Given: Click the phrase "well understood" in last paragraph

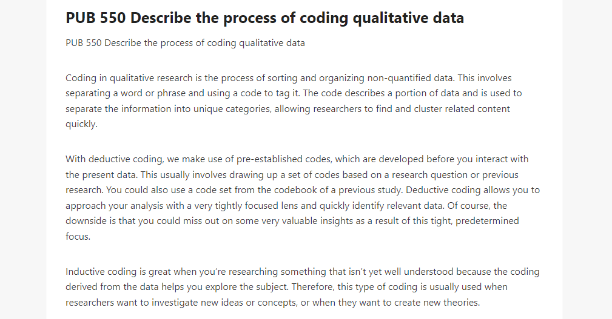Looking at the screenshot, I should click(x=421, y=271).
